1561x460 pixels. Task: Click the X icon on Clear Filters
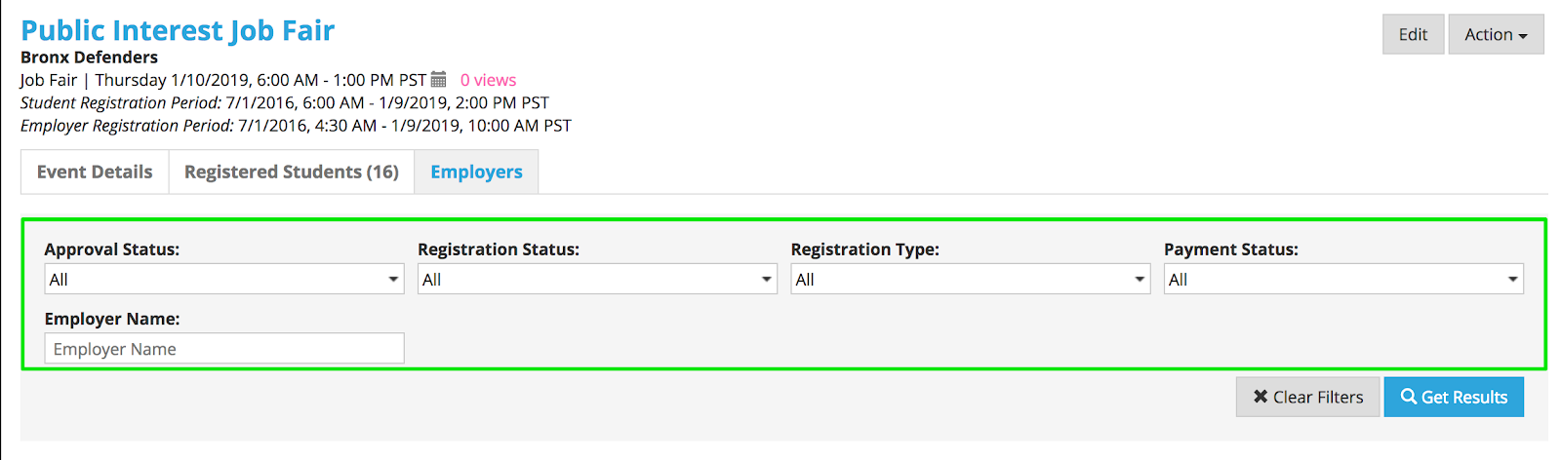(1261, 397)
